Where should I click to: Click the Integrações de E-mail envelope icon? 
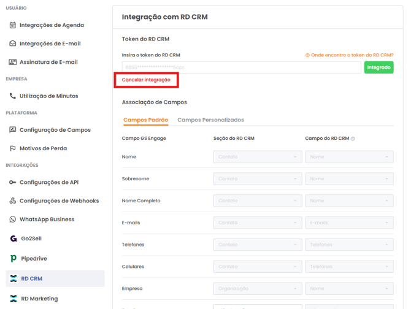[13, 44]
